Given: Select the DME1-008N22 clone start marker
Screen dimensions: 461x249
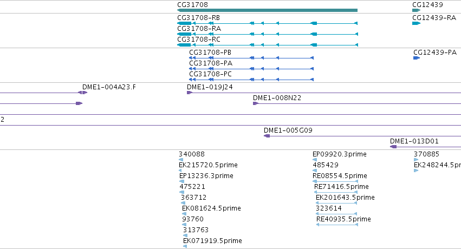Looking at the screenshot, I should click(x=256, y=103).
